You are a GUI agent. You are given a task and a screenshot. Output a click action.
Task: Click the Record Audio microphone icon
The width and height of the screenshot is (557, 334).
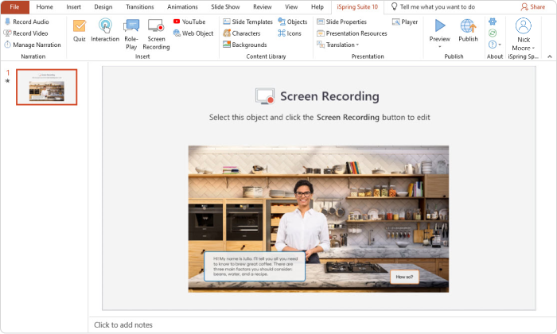tap(7, 21)
